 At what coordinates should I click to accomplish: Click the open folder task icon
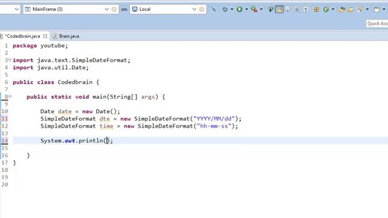(x=350, y=10)
